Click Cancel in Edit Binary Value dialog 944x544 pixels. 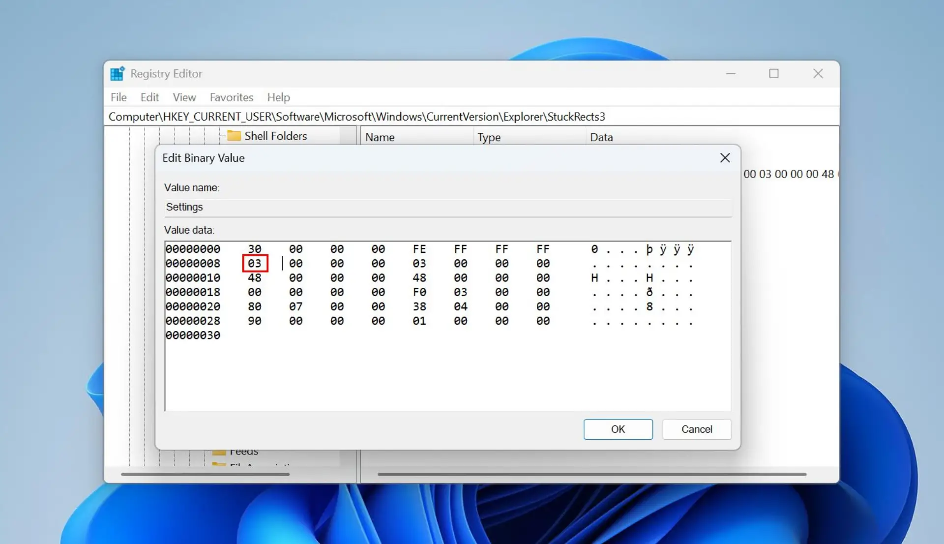(697, 429)
